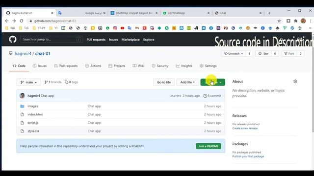Image resolution: width=314 pixels, height=176 pixels.
Task: Open Explore in top navigation
Action: [149, 40]
